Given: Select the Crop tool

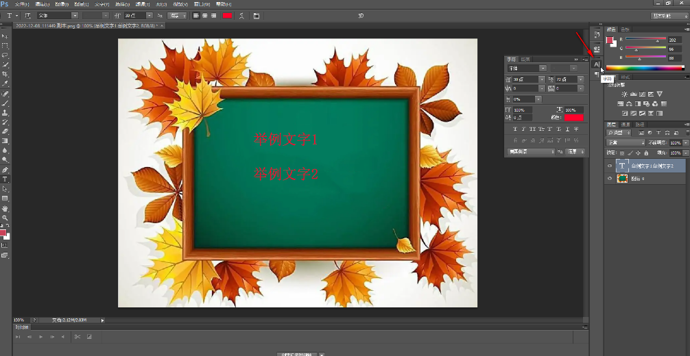Looking at the screenshot, I should [x=5, y=74].
